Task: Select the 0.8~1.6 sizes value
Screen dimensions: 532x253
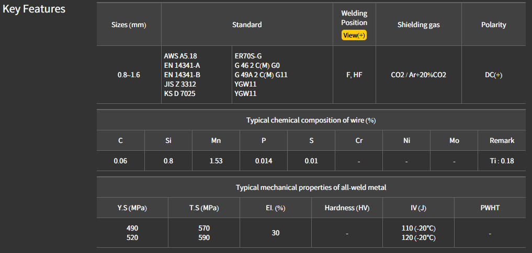Action: (129, 75)
